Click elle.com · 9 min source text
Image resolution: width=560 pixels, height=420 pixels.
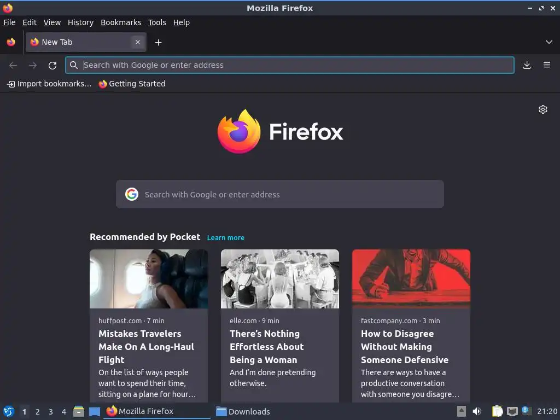tap(254, 320)
